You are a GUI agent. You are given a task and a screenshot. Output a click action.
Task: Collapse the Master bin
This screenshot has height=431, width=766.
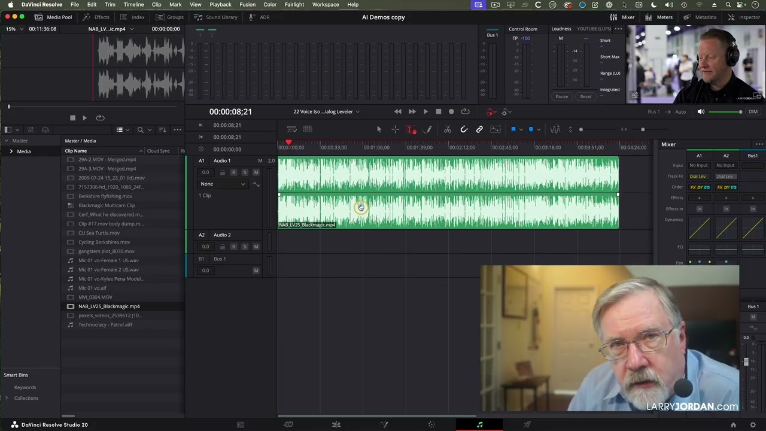7,141
